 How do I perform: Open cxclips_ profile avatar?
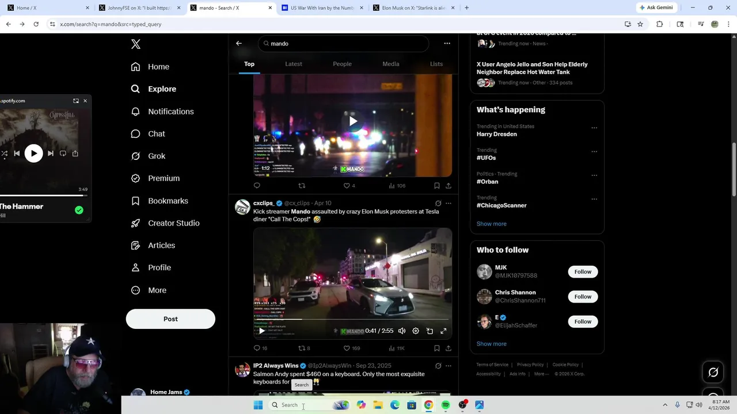tap(242, 207)
